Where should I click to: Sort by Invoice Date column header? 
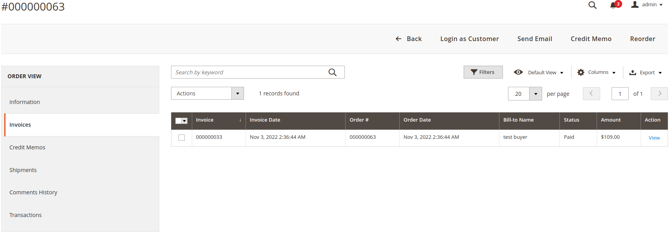coord(295,121)
